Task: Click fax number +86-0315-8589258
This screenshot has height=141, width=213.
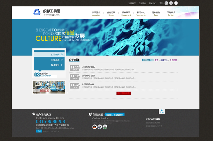Action: [x=51, y=131]
